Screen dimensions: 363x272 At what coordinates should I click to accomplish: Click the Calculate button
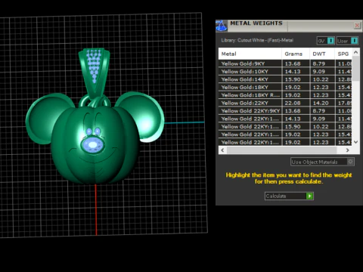(x=289, y=196)
